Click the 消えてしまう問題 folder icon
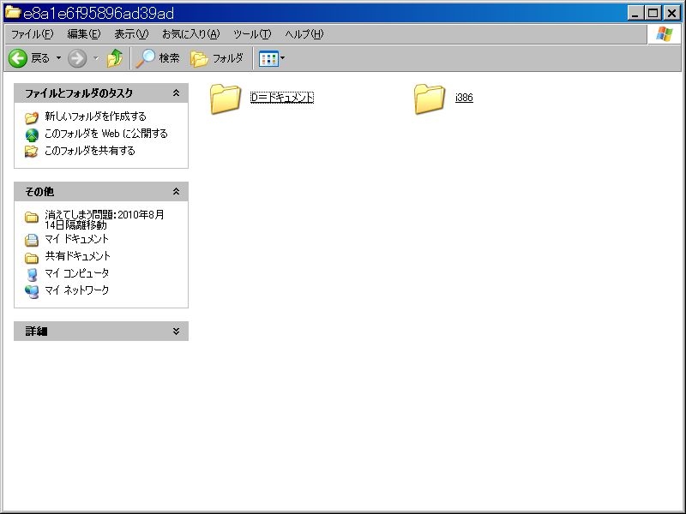This screenshot has height=514, width=686. point(32,217)
